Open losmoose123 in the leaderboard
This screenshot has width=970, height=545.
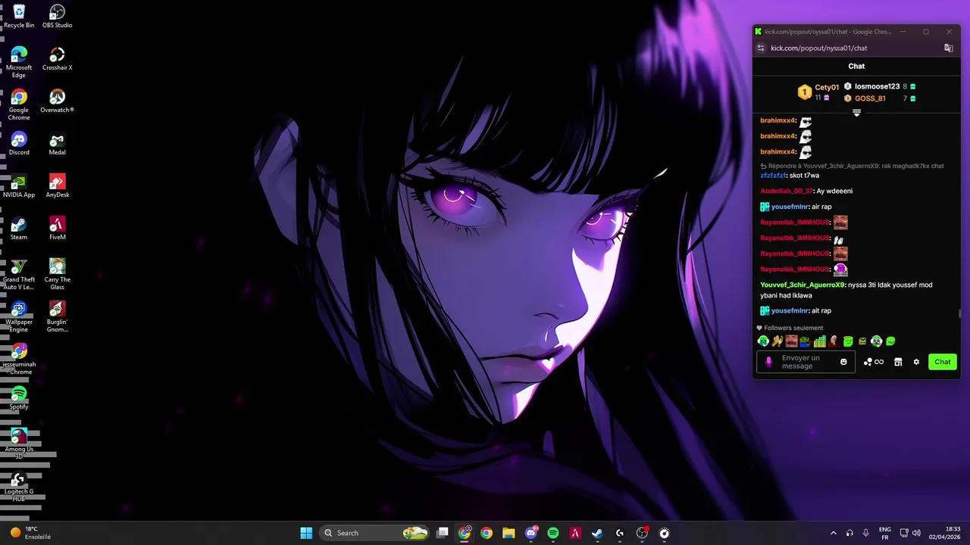(x=877, y=86)
